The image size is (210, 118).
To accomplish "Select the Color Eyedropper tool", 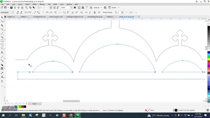I will 2,73.
